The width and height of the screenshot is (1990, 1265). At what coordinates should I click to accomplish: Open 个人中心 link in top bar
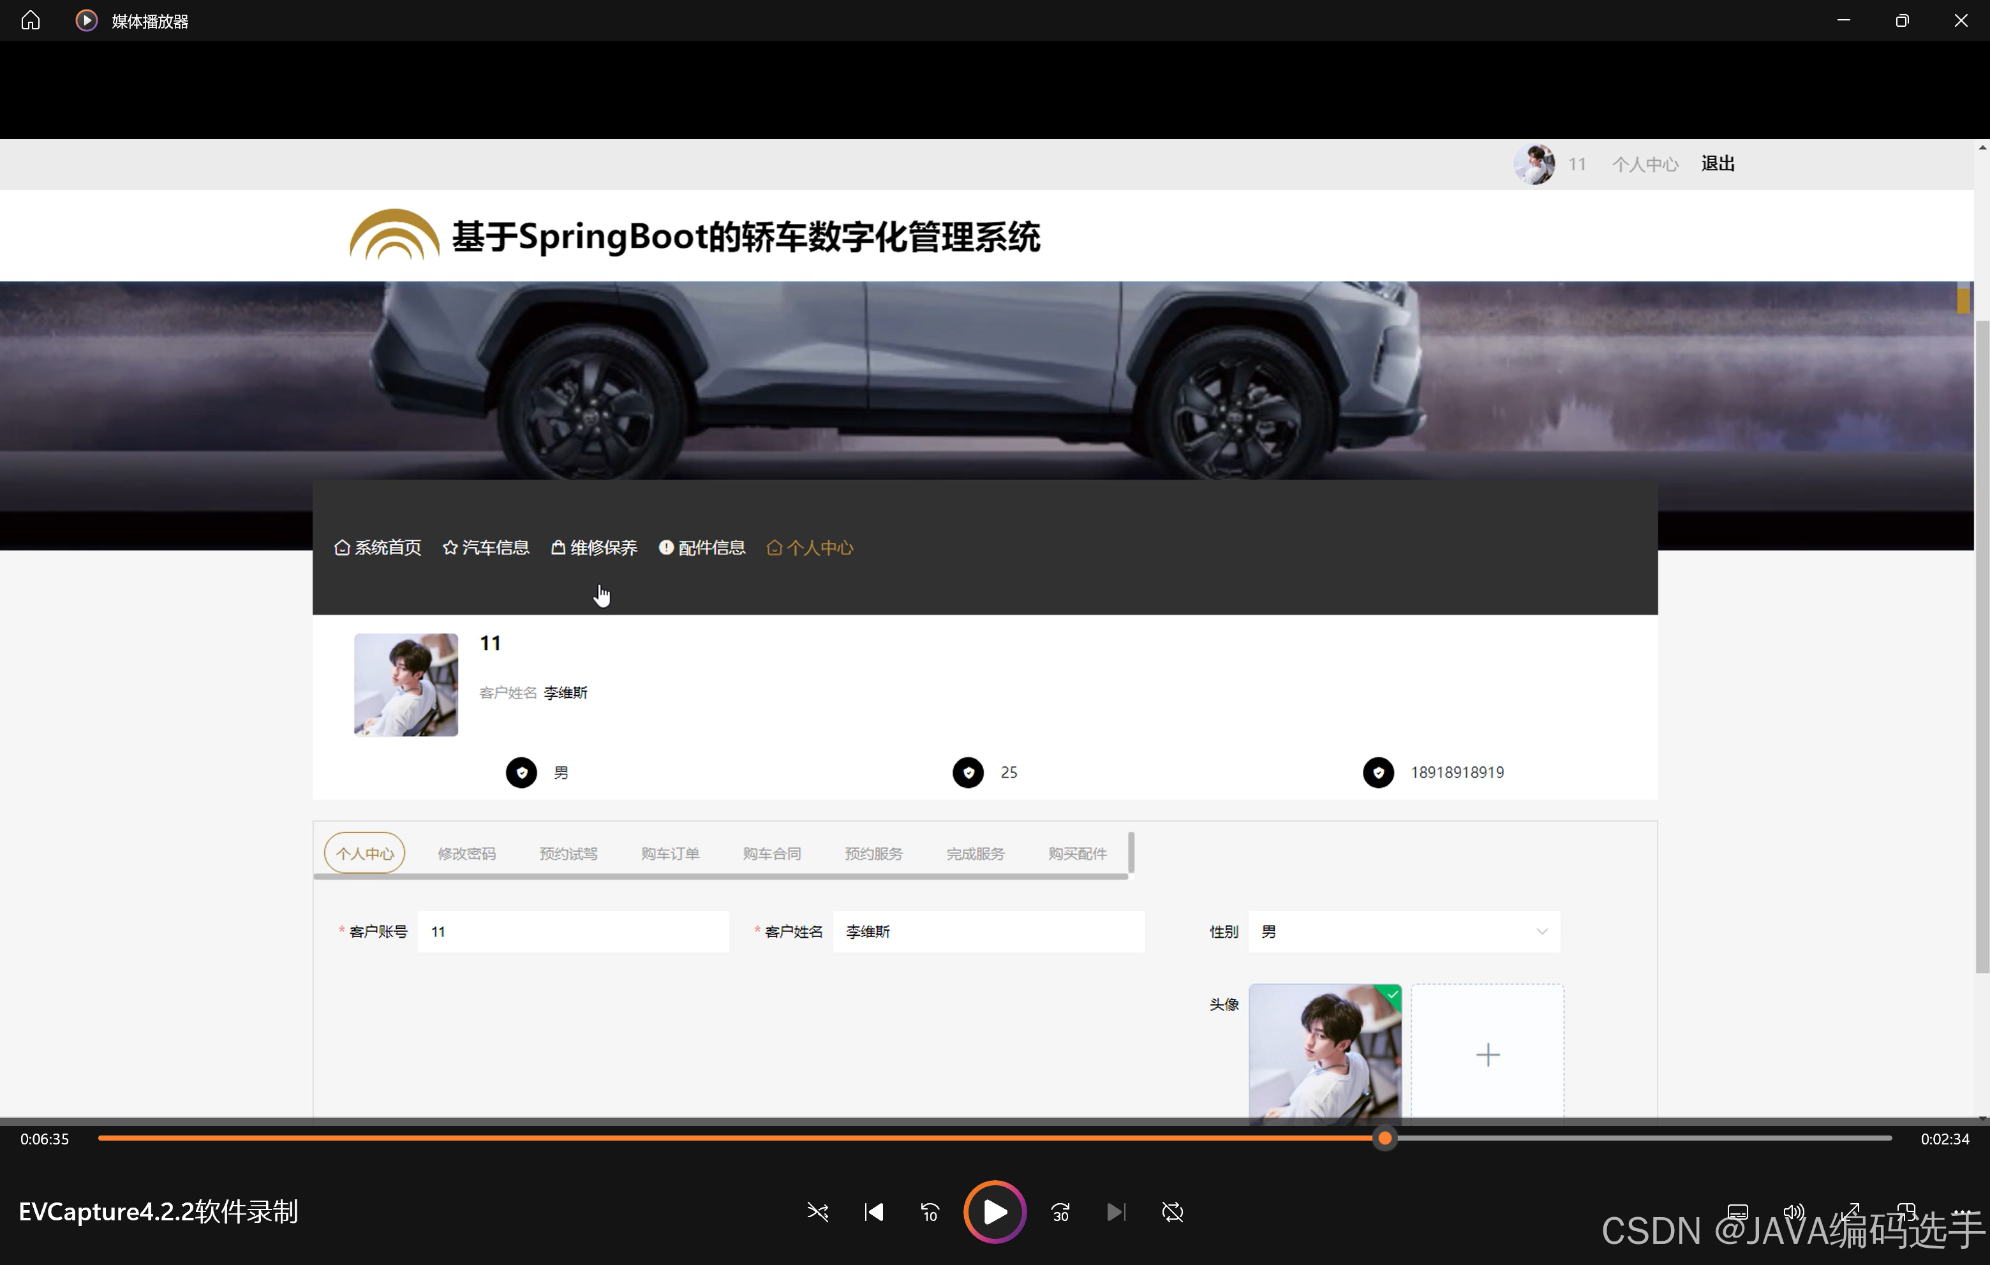(x=1645, y=165)
